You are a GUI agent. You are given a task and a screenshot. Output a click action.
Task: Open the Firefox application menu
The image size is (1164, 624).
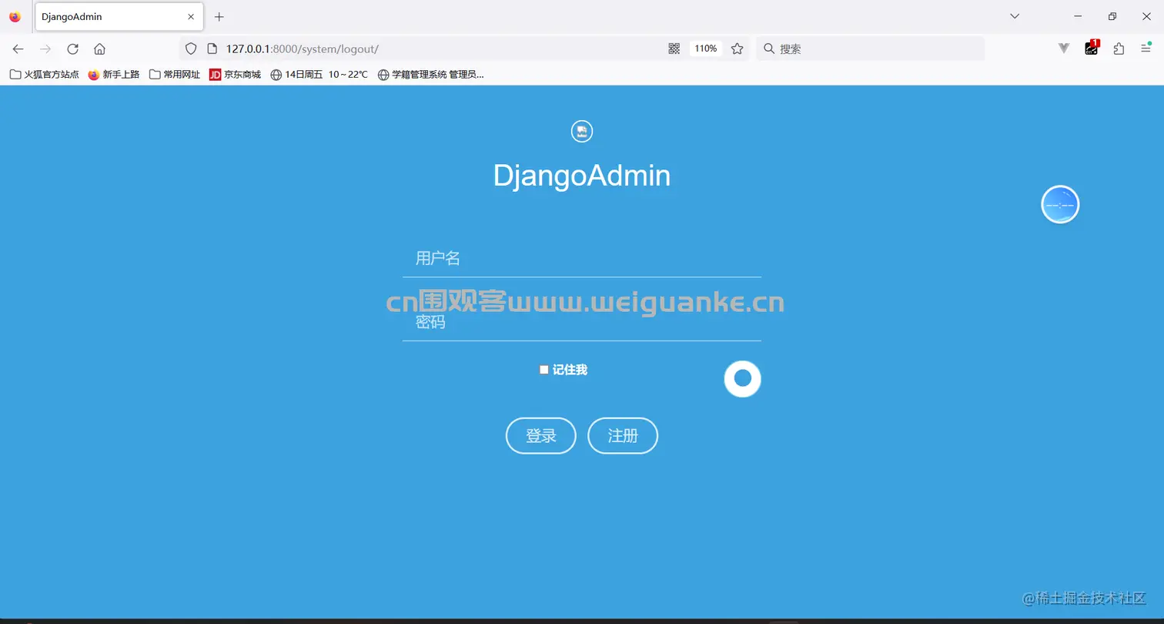pyautogui.click(x=1146, y=49)
